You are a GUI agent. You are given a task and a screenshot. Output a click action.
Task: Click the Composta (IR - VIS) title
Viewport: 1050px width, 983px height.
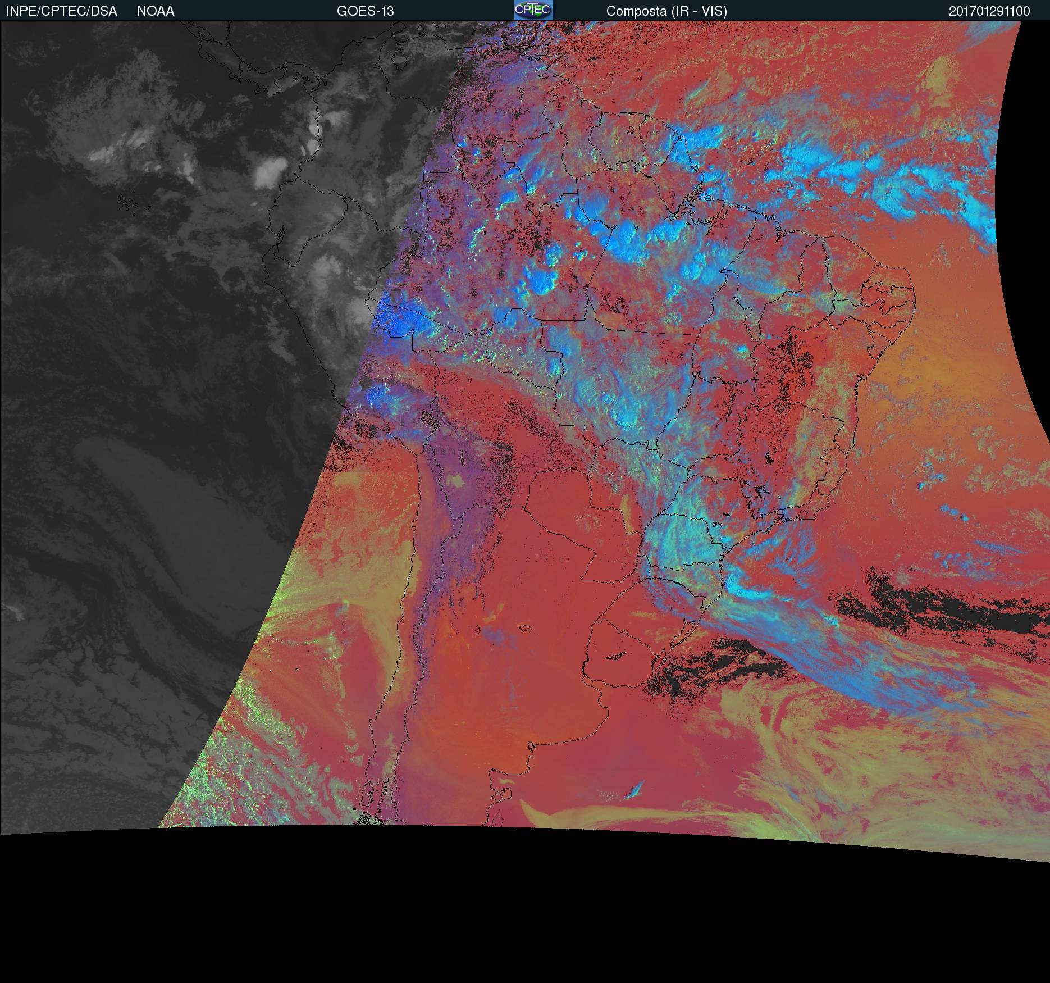pos(666,11)
